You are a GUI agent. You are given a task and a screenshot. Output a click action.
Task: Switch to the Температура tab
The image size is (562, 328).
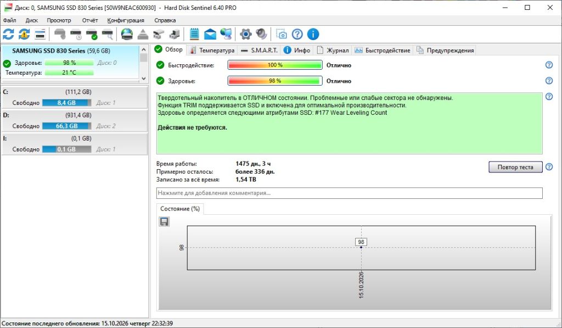coord(212,50)
